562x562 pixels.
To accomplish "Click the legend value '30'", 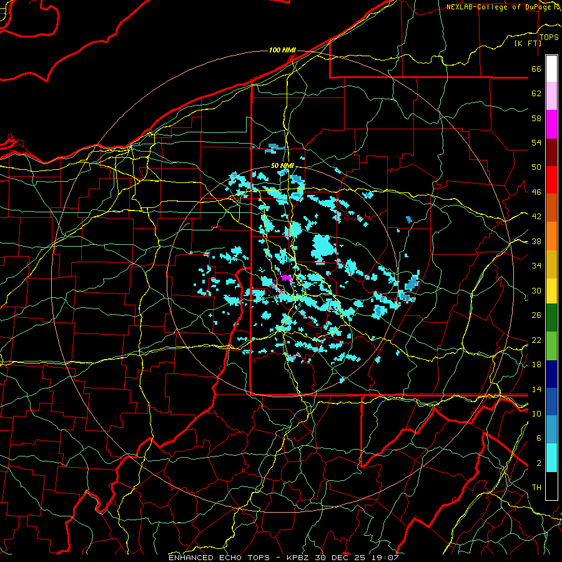I will click(536, 290).
